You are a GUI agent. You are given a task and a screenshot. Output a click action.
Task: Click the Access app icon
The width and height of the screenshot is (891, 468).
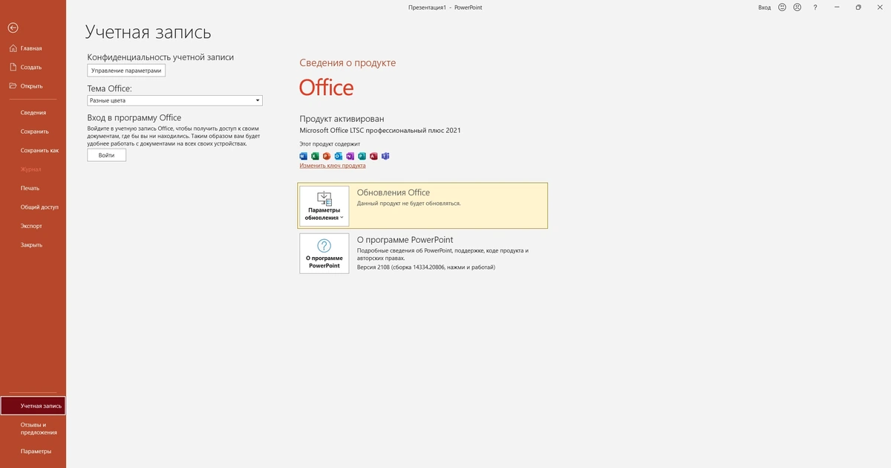click(373, 156)
